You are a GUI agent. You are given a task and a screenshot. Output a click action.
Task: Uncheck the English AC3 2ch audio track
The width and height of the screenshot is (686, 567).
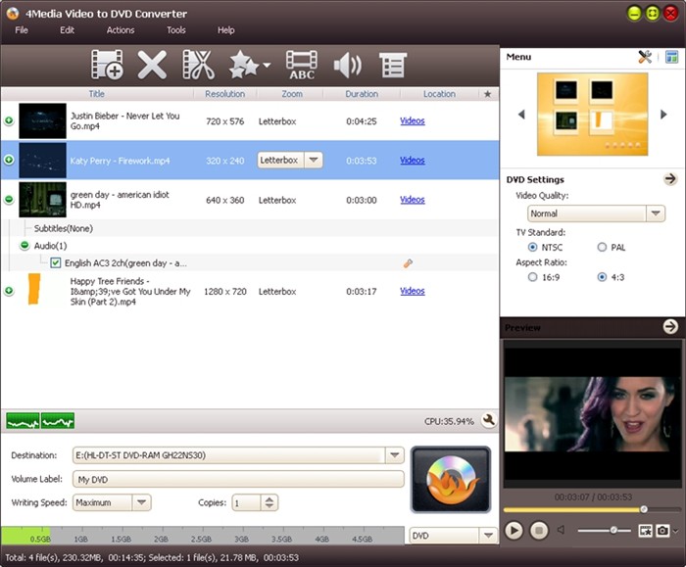pyautogui.click(x=56, y=263)
